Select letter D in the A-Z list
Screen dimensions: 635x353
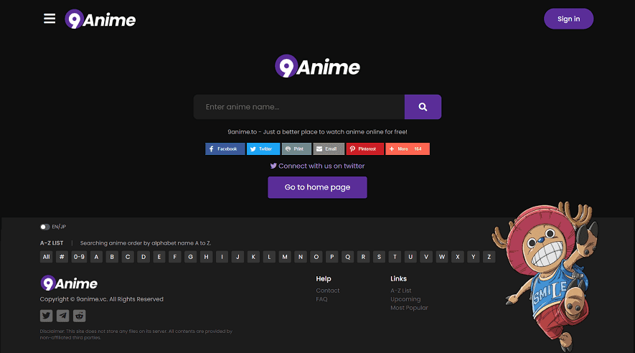144,257
